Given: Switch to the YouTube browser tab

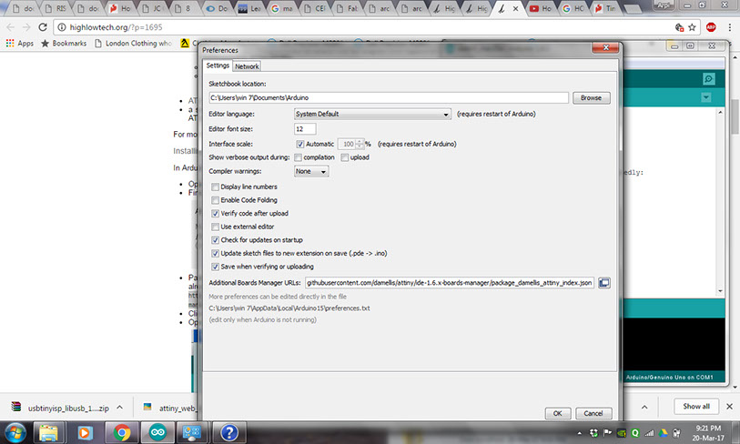Looking at the screenshot, I should coord(541,8).
